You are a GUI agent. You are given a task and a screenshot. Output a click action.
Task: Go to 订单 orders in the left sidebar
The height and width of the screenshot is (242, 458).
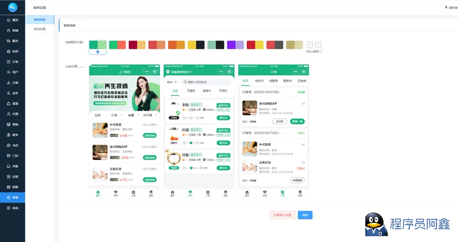click(12, 61)
